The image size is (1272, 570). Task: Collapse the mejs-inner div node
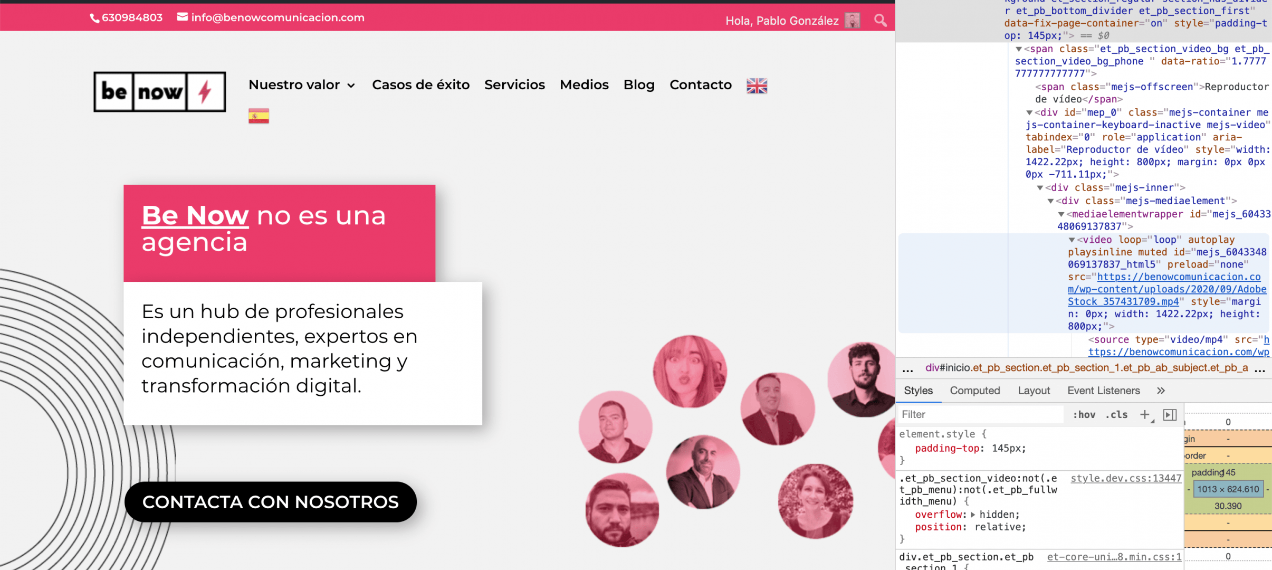[x=1040, y=188]
